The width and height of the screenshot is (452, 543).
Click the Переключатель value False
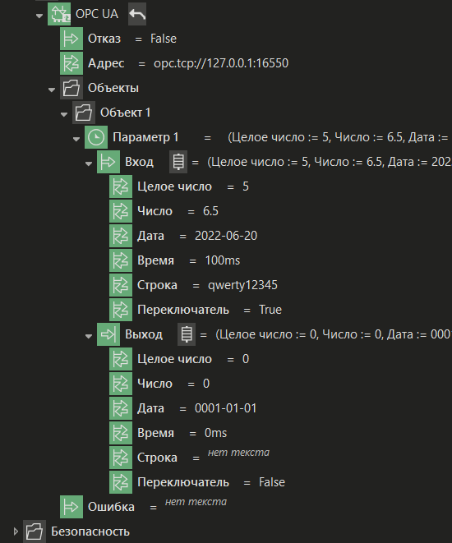coord(272,482)
